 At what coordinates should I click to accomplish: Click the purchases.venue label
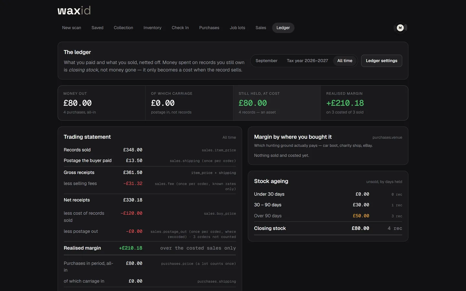pos(387,137)
